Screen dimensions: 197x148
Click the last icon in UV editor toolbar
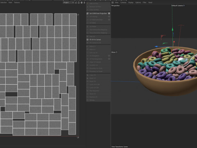tap(85, 2)
